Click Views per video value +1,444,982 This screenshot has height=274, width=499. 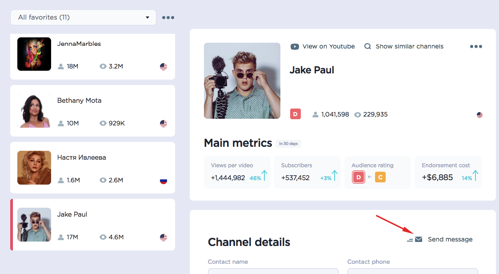(x=228, y=178)
